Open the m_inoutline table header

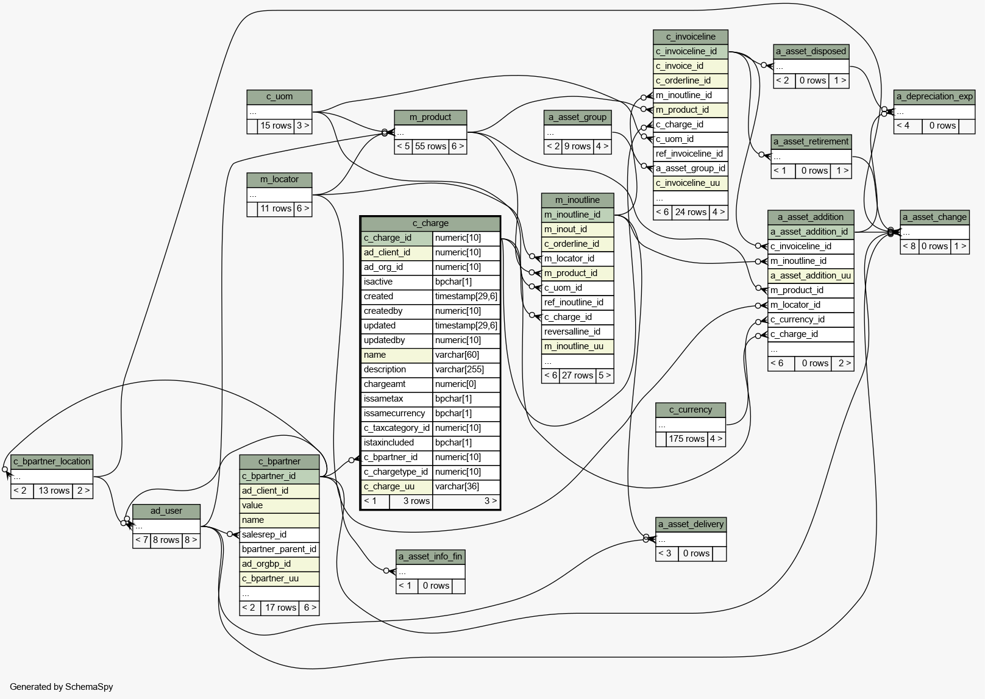[x=577, y=200]
